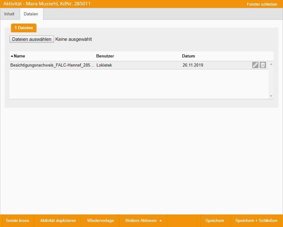Viewport: 283px width, 227px height.
Task: Delete the file using trash icon
Action: (x=263, y=65)
